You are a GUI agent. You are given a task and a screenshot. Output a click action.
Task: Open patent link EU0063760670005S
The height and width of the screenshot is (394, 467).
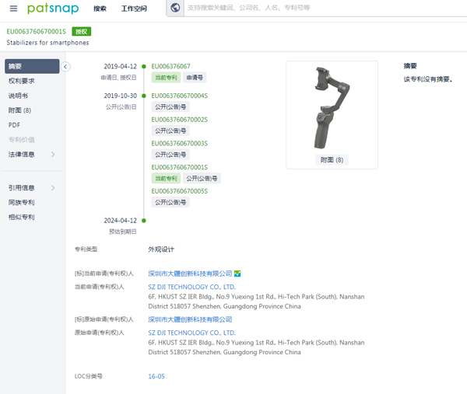coord(179,191)
